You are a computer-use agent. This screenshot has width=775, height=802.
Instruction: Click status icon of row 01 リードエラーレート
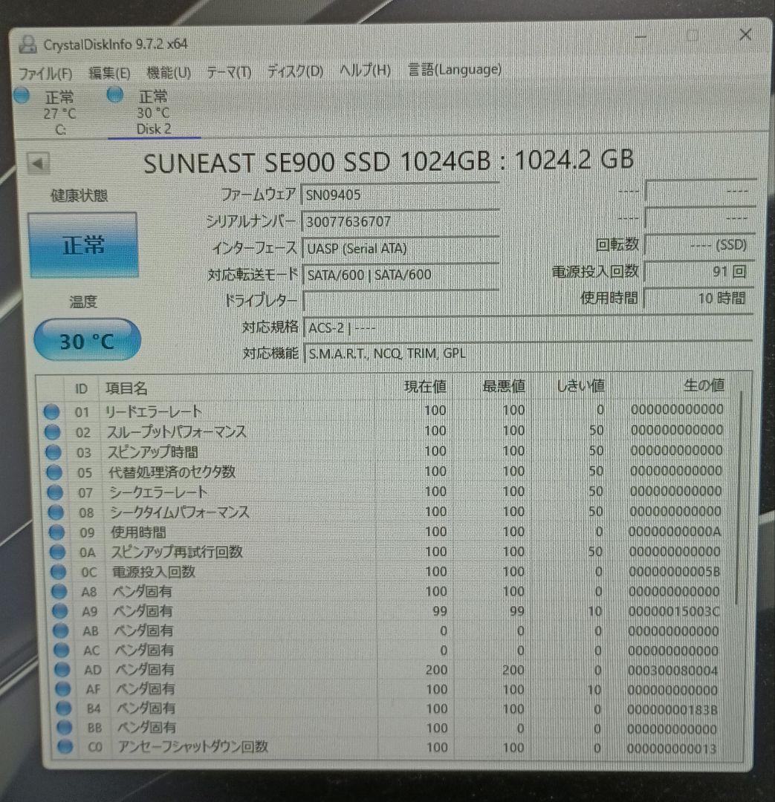click(x=51, y=411)
